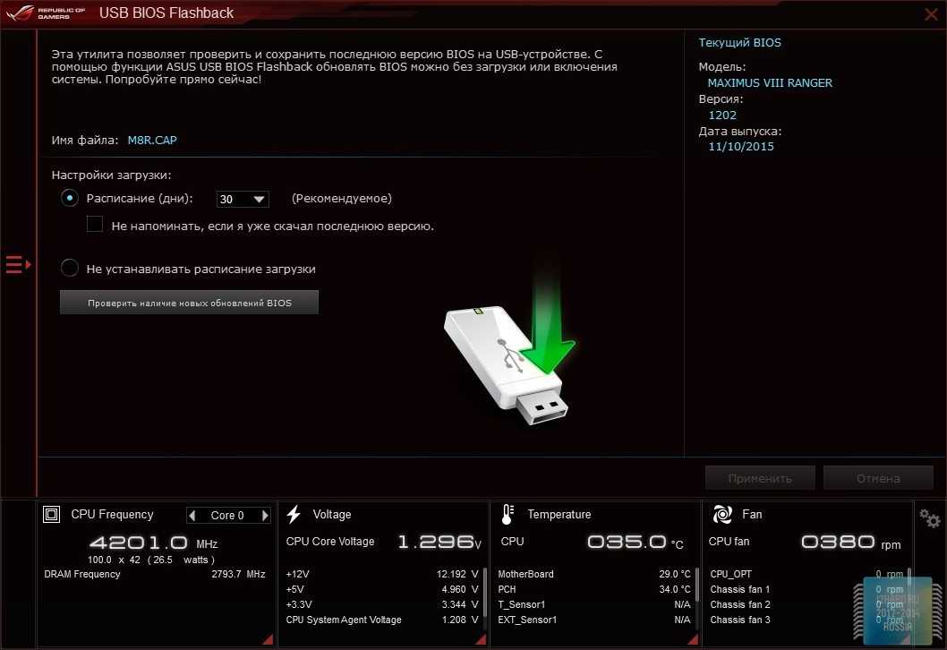
Task: Switch to next core with right arrow
Action: pos(265,516)
